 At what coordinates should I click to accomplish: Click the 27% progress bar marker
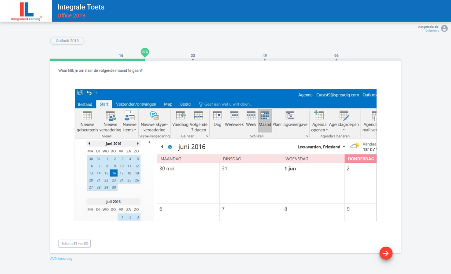145,52
